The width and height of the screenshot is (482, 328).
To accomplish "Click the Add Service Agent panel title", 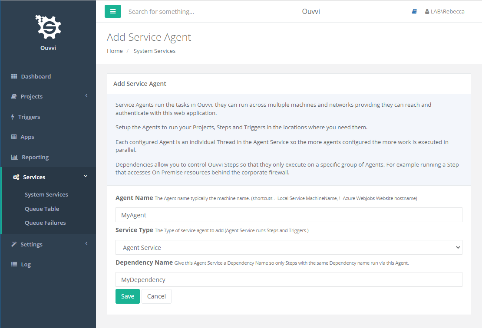I will (x=139, y=84).
